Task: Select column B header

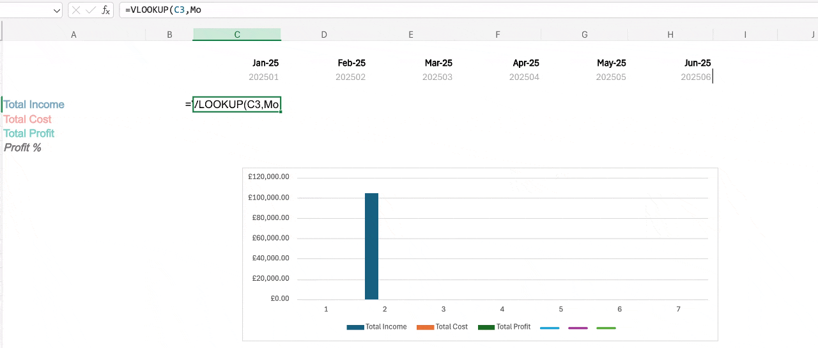Action: coord(169,35)
